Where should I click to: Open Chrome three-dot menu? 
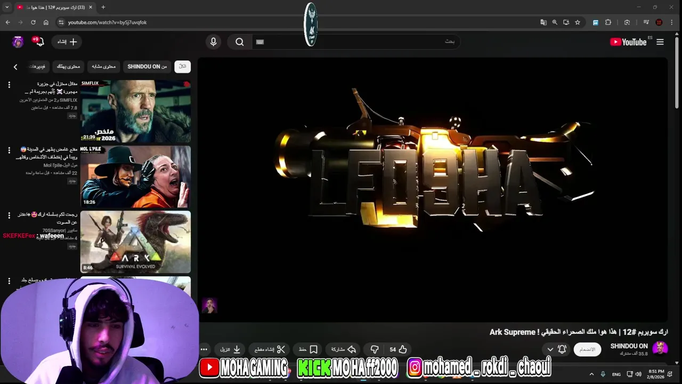point(671,22)
